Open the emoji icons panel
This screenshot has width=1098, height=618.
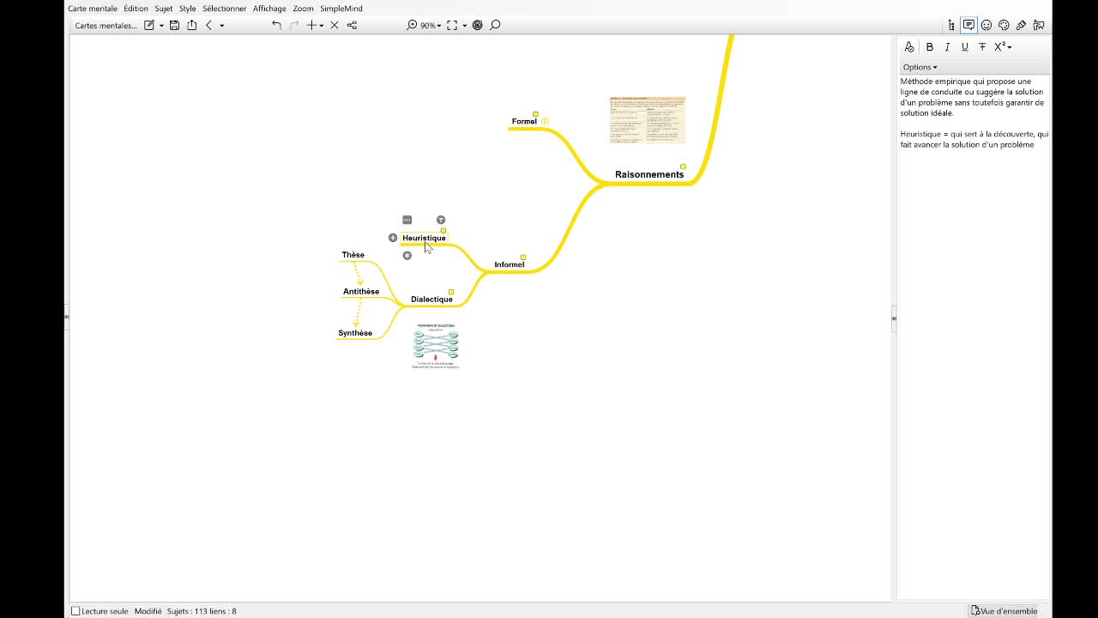(986, 26)
